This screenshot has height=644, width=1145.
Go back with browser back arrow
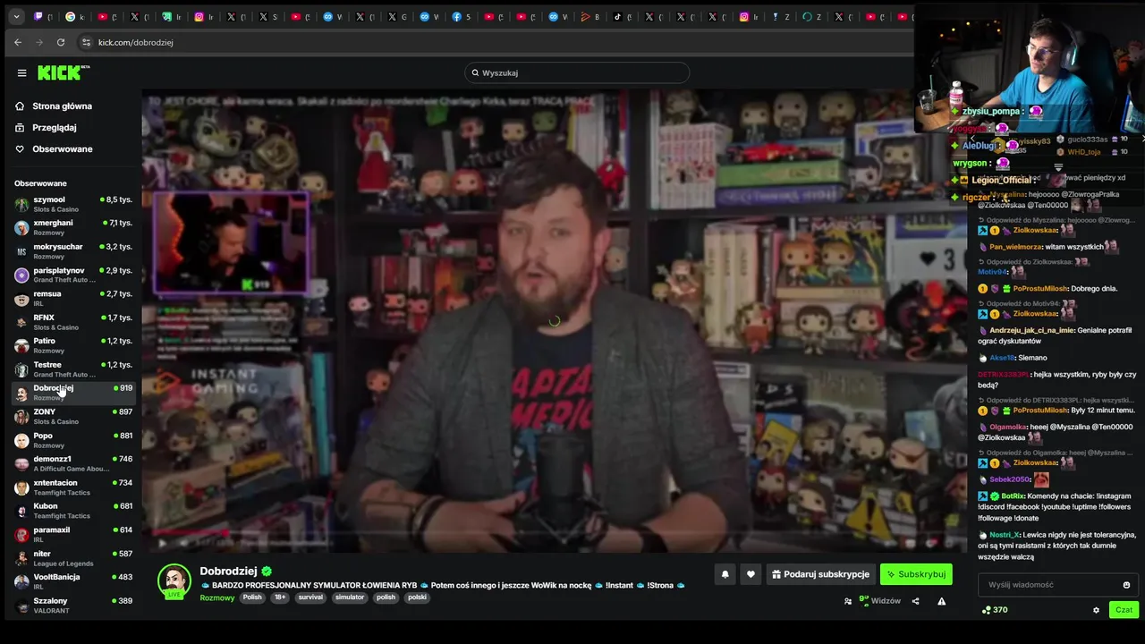pos(18,42)
